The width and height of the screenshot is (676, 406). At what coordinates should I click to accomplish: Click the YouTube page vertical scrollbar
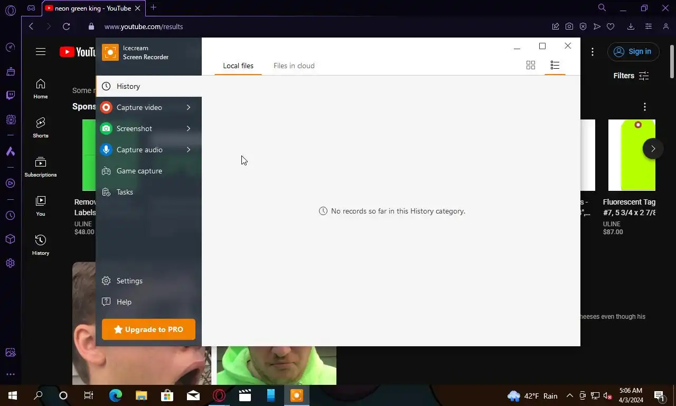(672, 61)
